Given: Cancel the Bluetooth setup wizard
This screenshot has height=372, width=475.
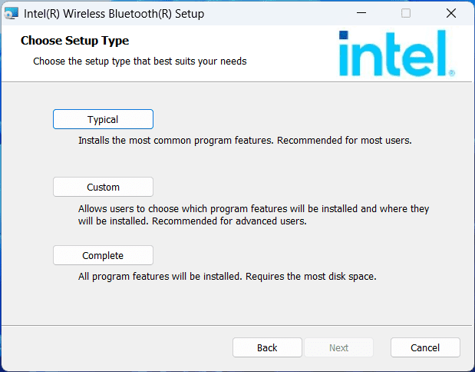Looking at the screenshot, I should (x=425, y=347).
